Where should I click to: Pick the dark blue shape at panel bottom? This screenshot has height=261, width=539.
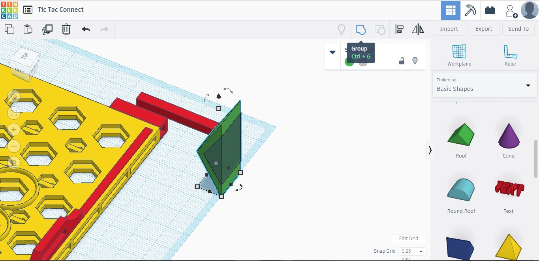[x=460, y=248]
